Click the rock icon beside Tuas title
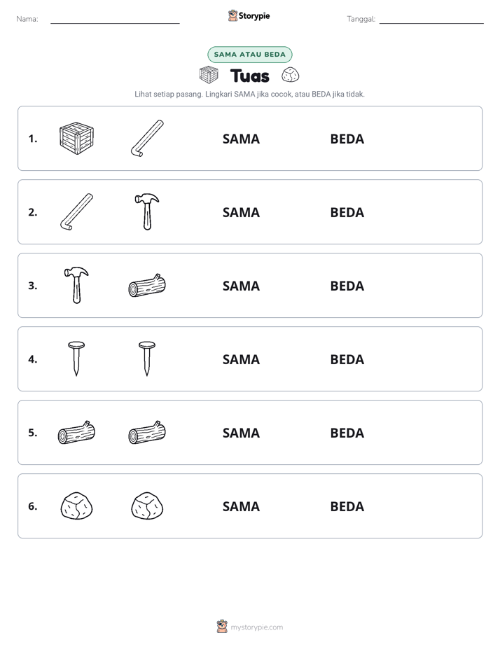Screen dimensions: 500x647 click(x=291, y=75)
